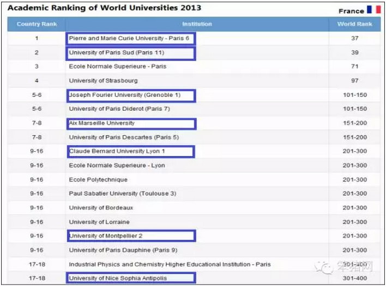Click Ecole Normale Superieure - Lyon
The image size is (386, 287).
[x=117, y=165]
